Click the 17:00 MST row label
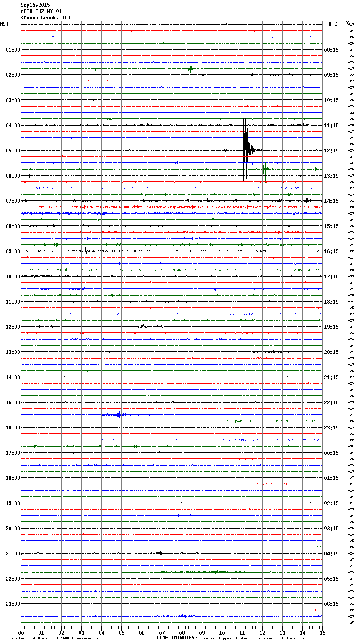The width and height of the screenshot is (356, 644). [x=13, y=453]
